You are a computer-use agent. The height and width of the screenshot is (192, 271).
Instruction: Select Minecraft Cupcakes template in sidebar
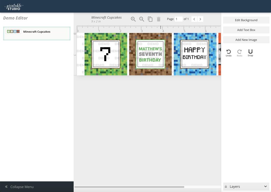37,33
